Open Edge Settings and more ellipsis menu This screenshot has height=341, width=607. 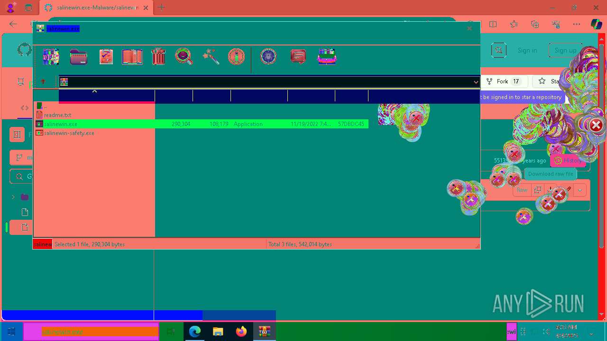[577, 24]
